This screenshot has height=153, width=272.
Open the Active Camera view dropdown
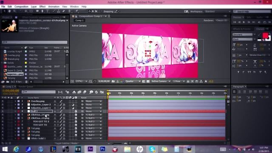point(161,81)
